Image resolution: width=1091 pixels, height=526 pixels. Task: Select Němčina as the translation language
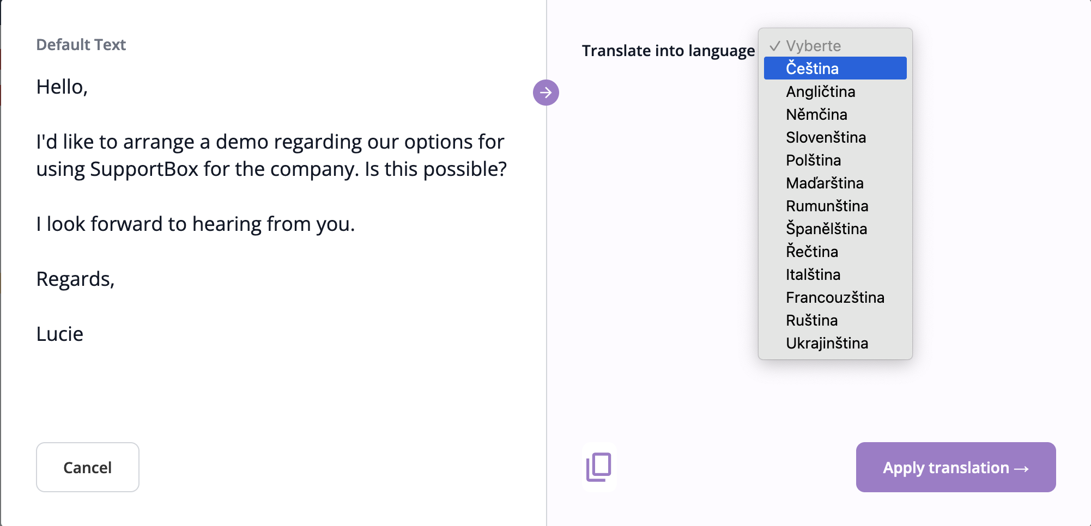click(x=816, y=114)
